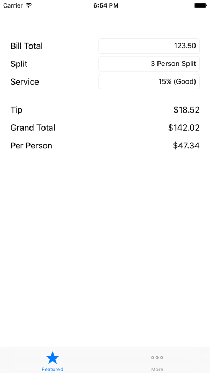Screen dimensions: 210x373
Task: Click the Wi-Fi signal icon
Action: pyautogui.click(x=29, y=5)
